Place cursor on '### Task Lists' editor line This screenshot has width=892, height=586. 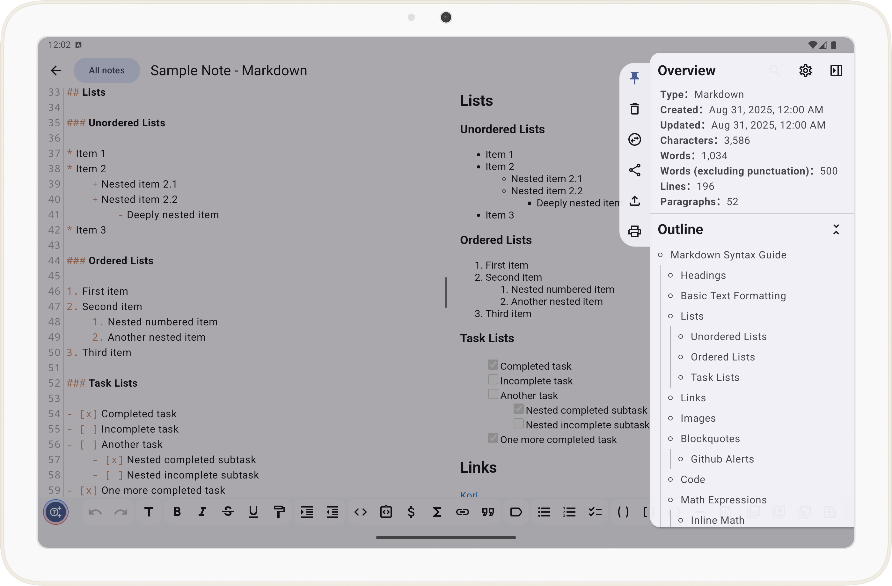click(102, 383)
